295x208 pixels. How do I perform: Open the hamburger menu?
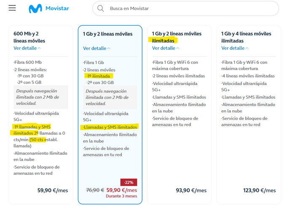[x=12, y=8]
